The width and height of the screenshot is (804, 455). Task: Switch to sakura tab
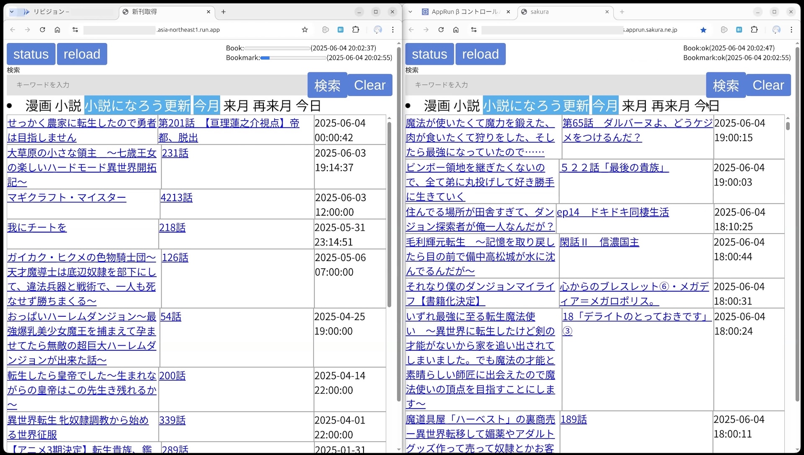[565, 12]
